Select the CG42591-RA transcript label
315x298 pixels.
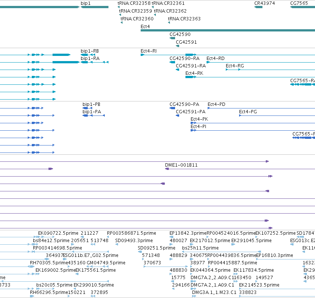pos(191,66)
